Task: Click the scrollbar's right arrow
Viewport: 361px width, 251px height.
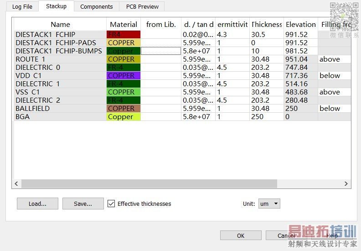Action: pyautogui.click(x=346, y=183)
